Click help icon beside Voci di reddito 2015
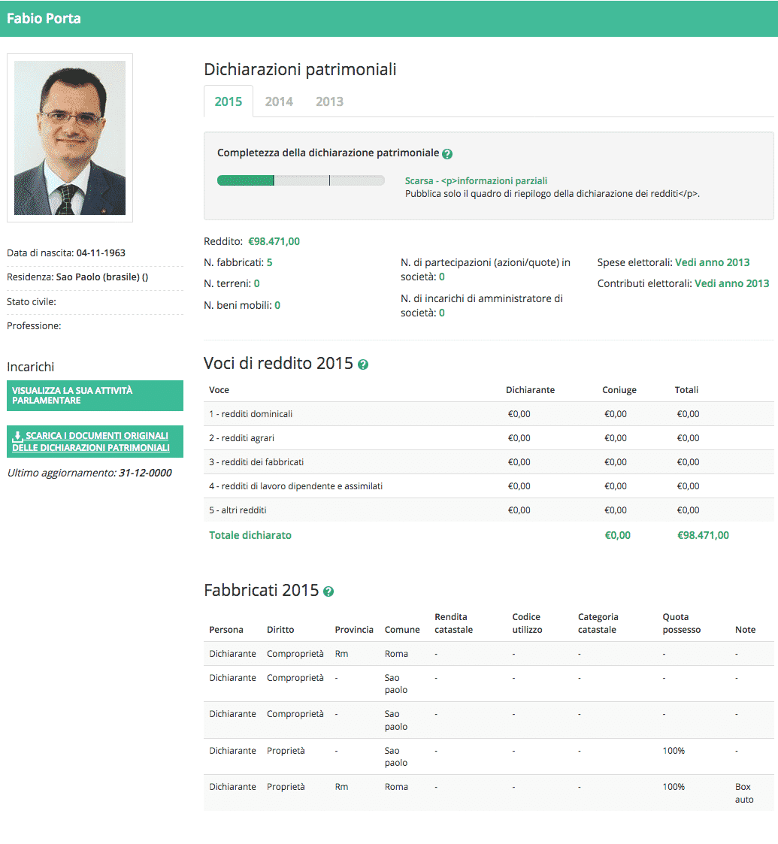 363,365
